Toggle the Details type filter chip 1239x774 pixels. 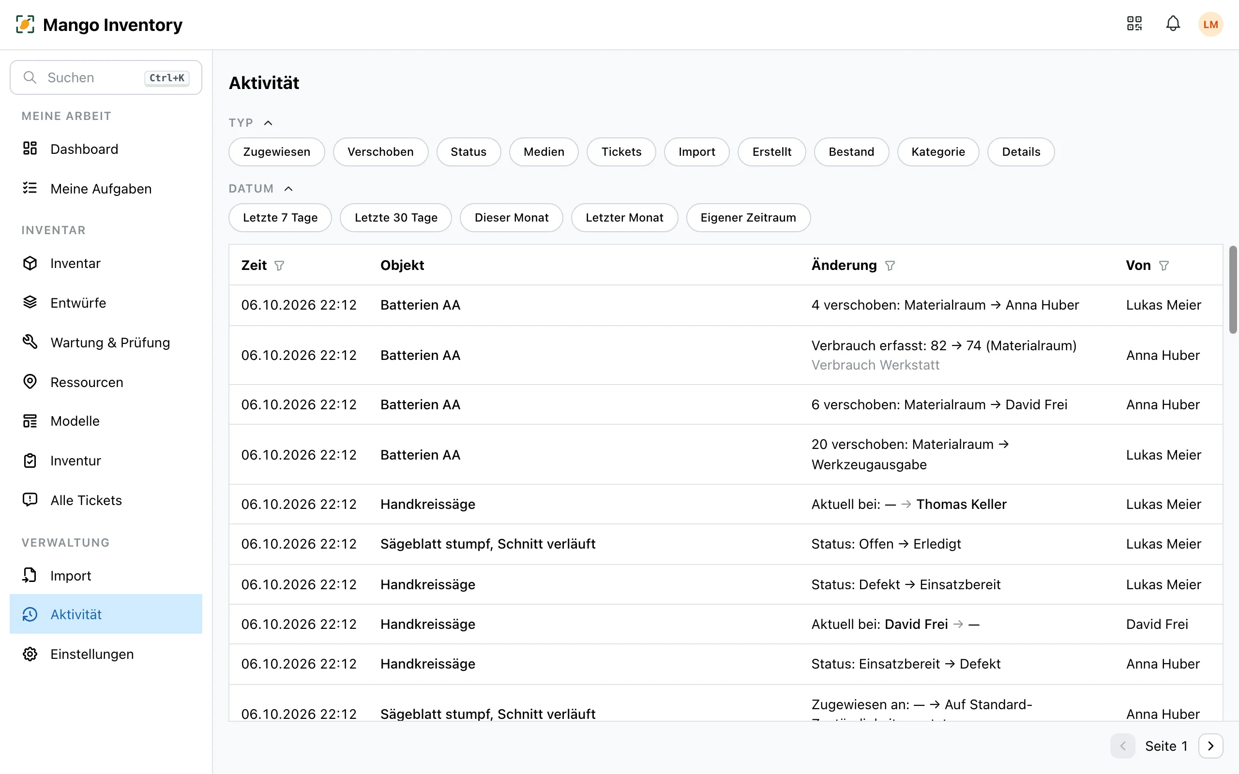tap(1021, 151)
